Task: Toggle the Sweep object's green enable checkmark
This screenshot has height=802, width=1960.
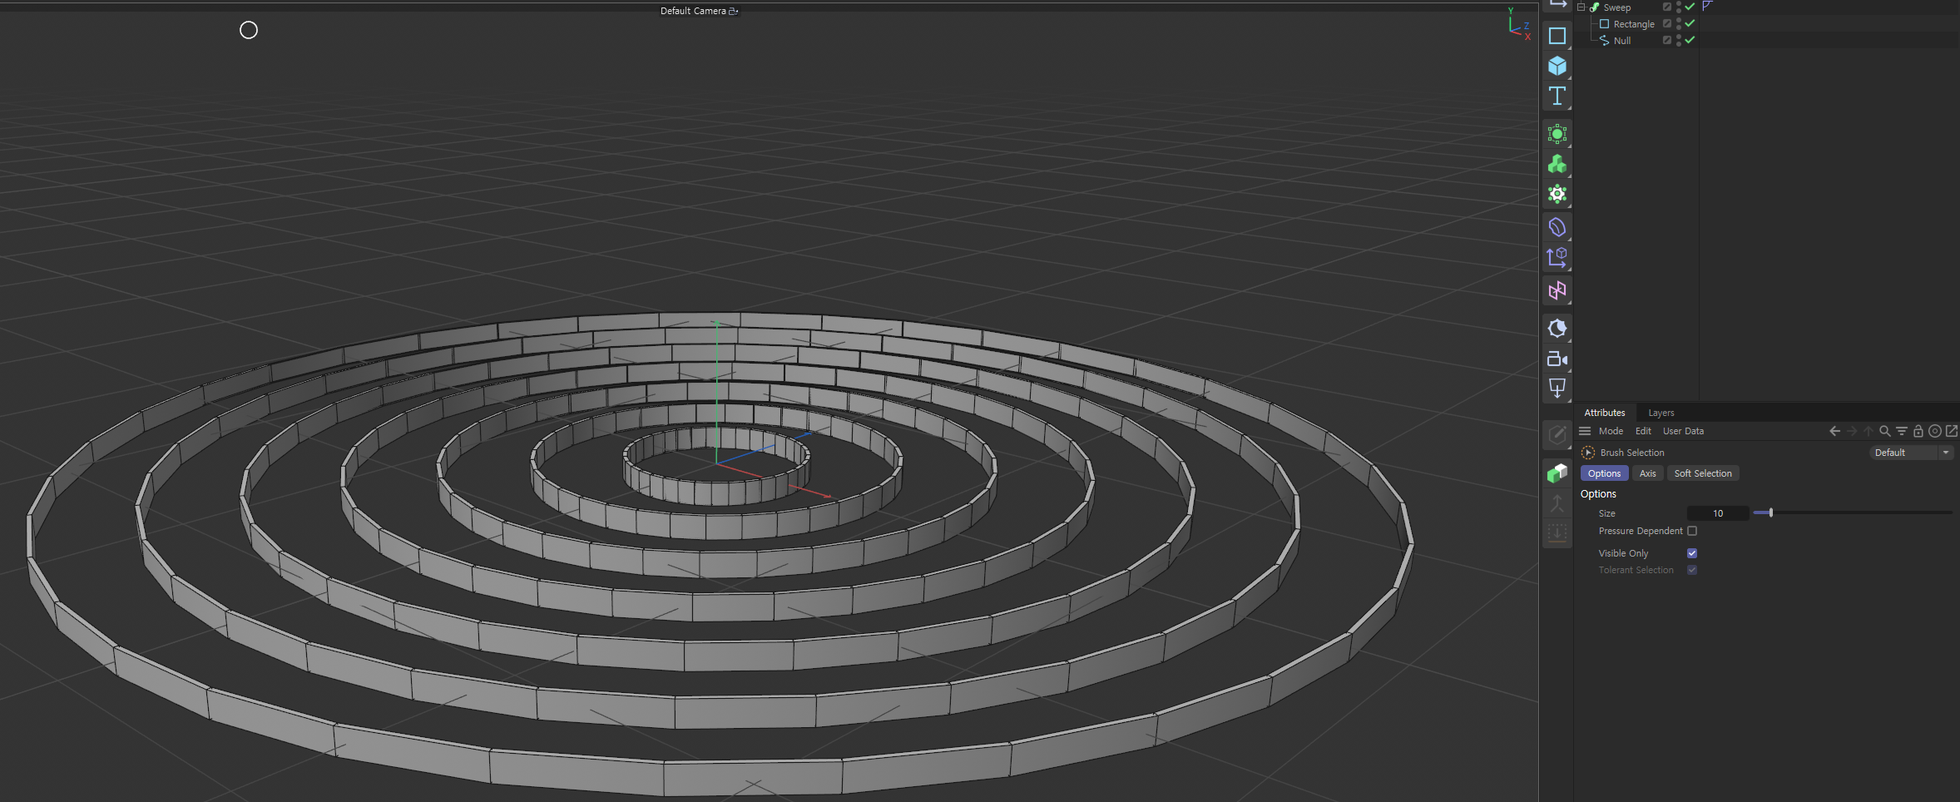Action: [x=1690, y=7]
